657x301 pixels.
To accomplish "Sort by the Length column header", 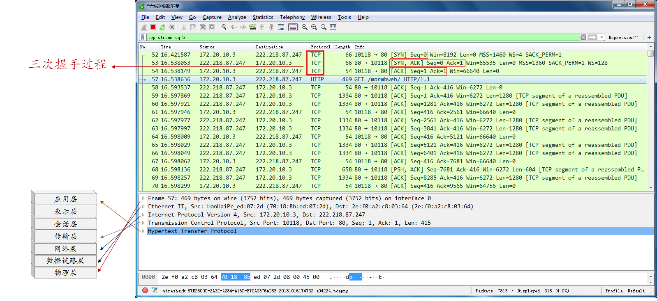I will [342, 47].
